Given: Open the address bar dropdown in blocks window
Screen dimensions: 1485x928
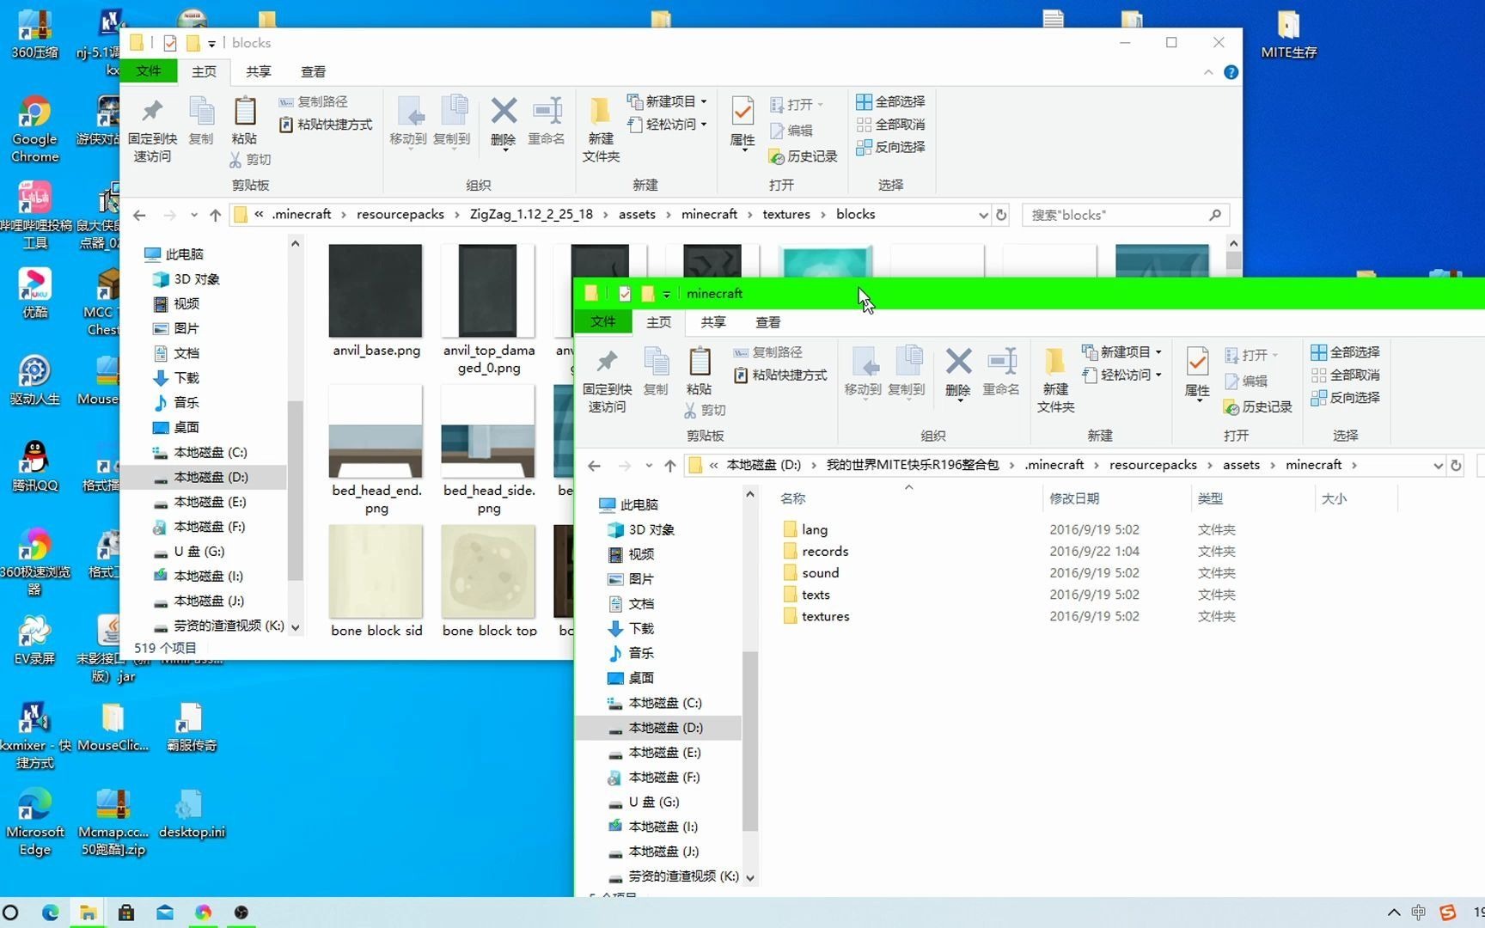Looking at the screenshot, I should coord(982,215).
